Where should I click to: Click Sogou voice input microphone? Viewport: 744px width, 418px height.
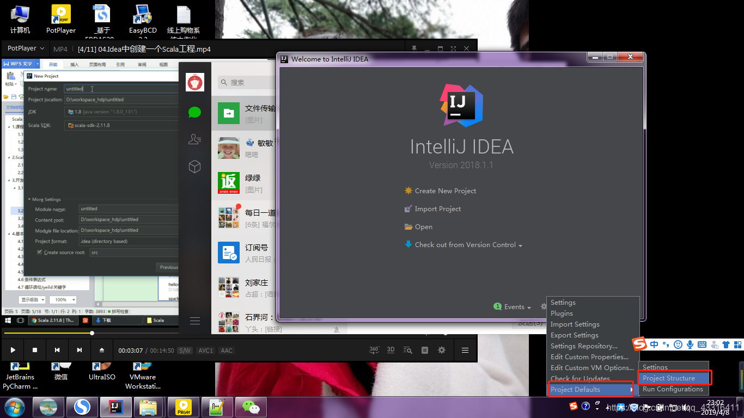point(690,345)
